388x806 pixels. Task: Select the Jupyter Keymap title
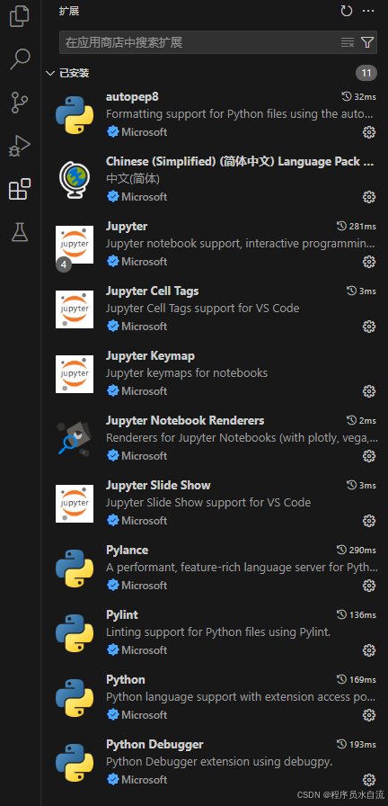(150, 355)
